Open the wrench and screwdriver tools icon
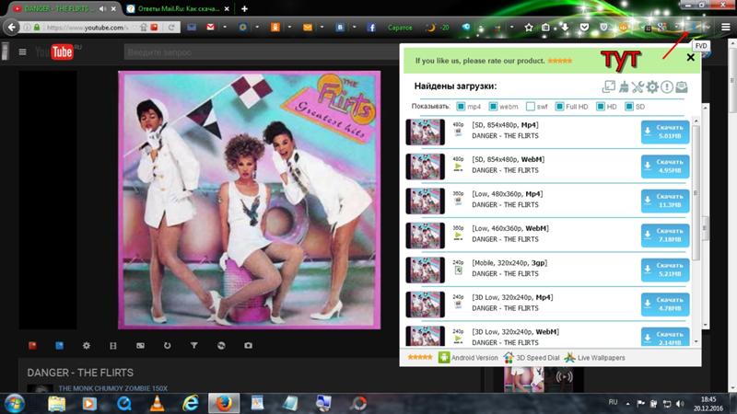The image size is (737, 414). coord(638,86)
